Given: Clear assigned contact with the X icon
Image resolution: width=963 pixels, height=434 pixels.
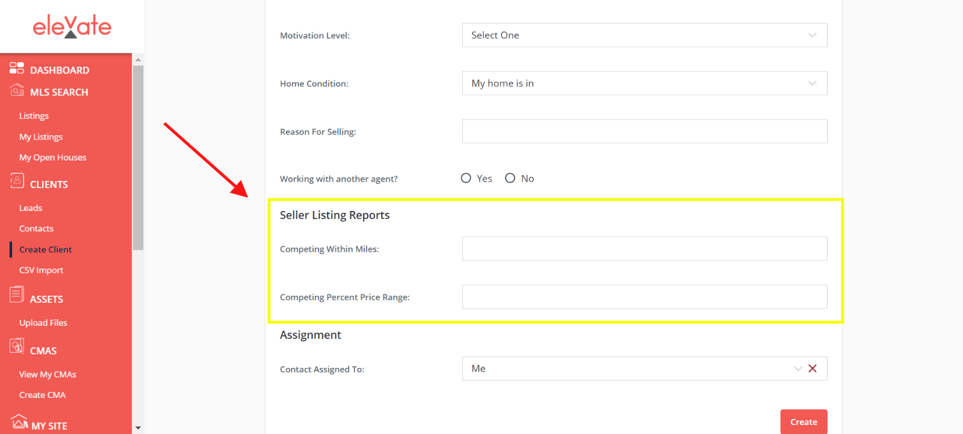Looking at the screenshot, I should pos(813,368).
